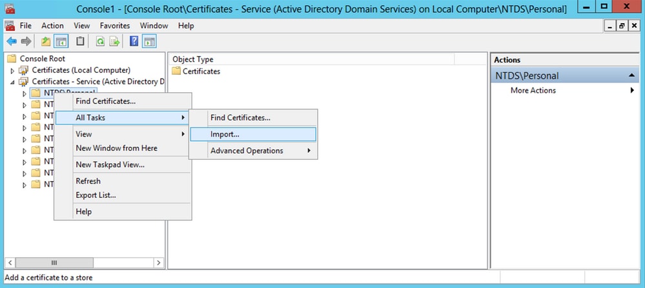Click the clipboard Paste toolbar icon
Screen dimensions: 645x288
[81, 41]
